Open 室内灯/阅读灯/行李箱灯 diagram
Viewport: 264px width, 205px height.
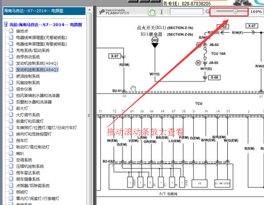38,199
